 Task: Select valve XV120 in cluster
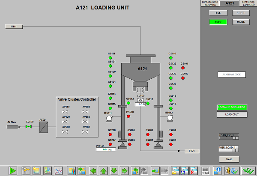65,122
